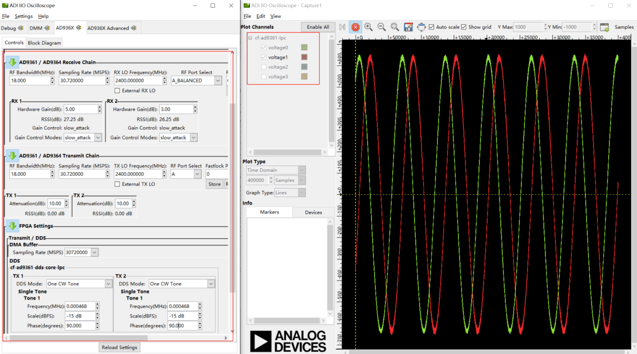Detach the DMM tab using its plug icon
The height and width of the screenshot is (354, 637).
(x=48, y=28)
